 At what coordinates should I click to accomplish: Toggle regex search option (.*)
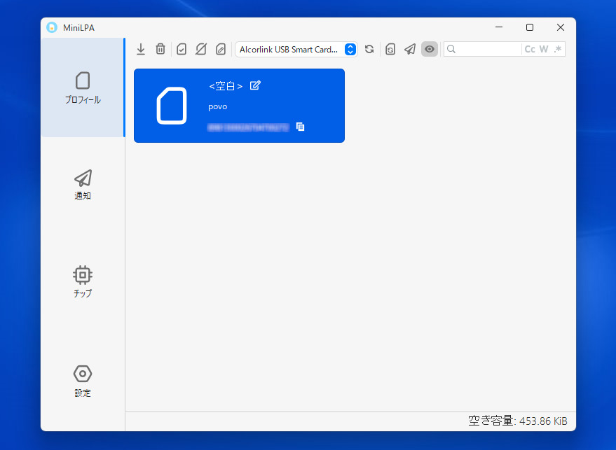[x=558, y=49]
